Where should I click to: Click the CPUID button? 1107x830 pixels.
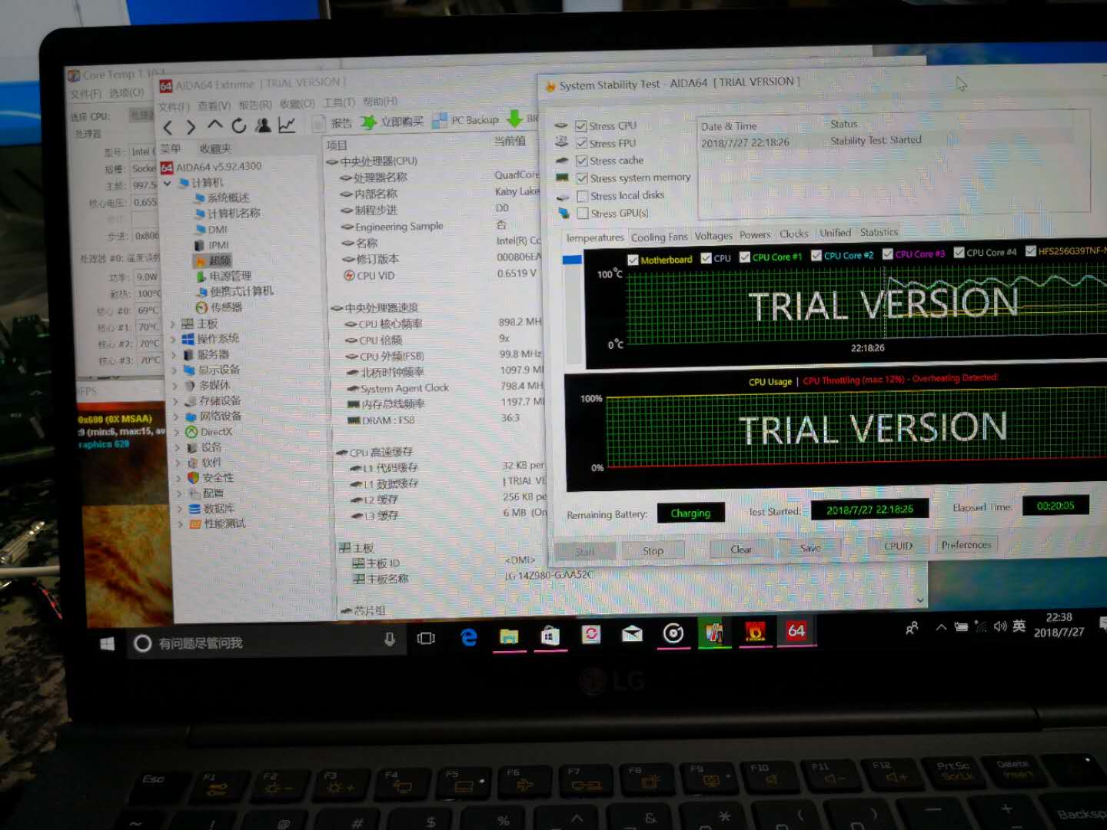pyautogui.click(x=898, y=546)
